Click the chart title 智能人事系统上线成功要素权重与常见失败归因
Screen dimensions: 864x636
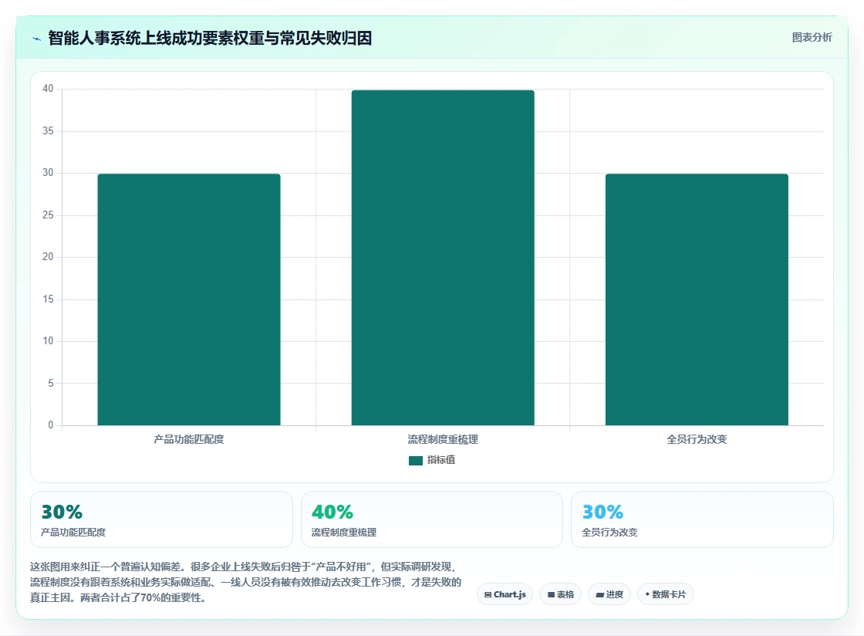210,38
